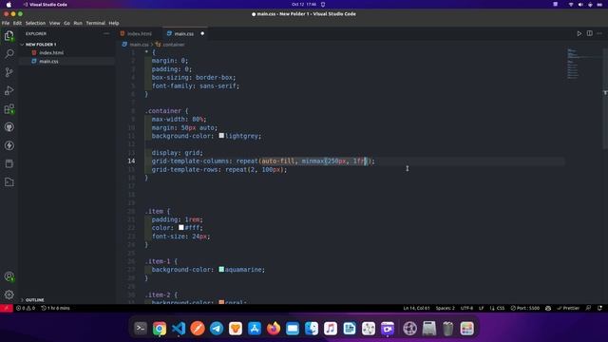
Task: Open the Source Control view
Action: click(x=9, y=72)
